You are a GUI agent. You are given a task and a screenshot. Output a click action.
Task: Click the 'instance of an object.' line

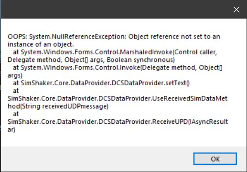(x=41, y=44)
